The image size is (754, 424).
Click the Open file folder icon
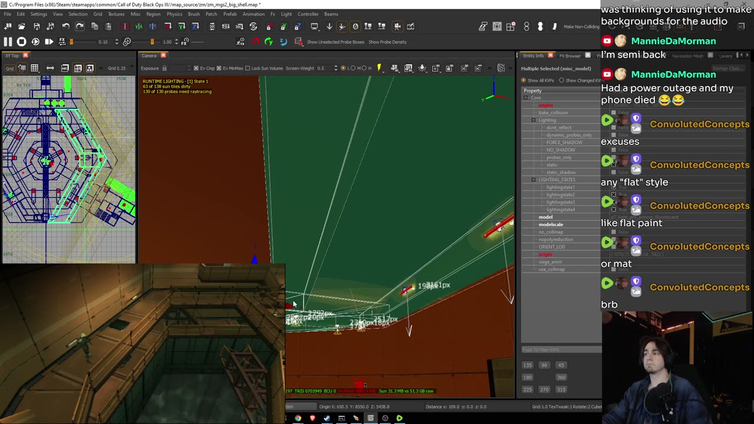22,26
